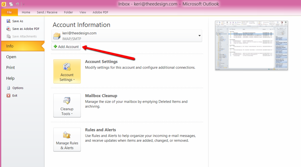Click the Account Settings people-gear icon

coord(67,67)
